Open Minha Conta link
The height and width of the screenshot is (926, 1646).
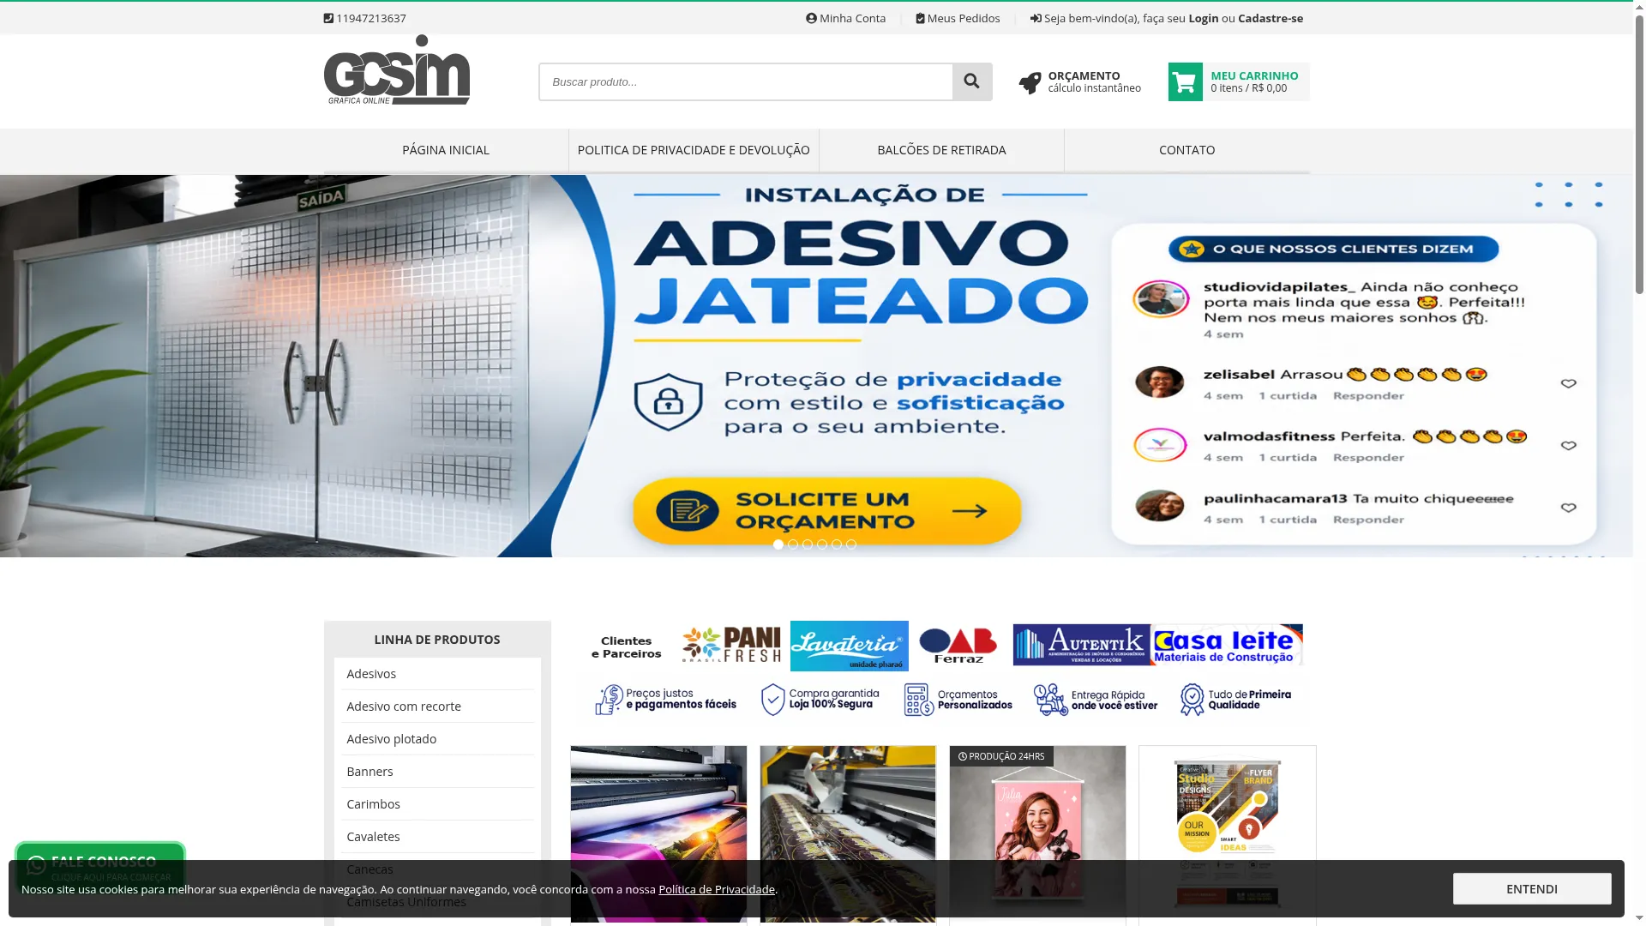click(x=846, y=18)
